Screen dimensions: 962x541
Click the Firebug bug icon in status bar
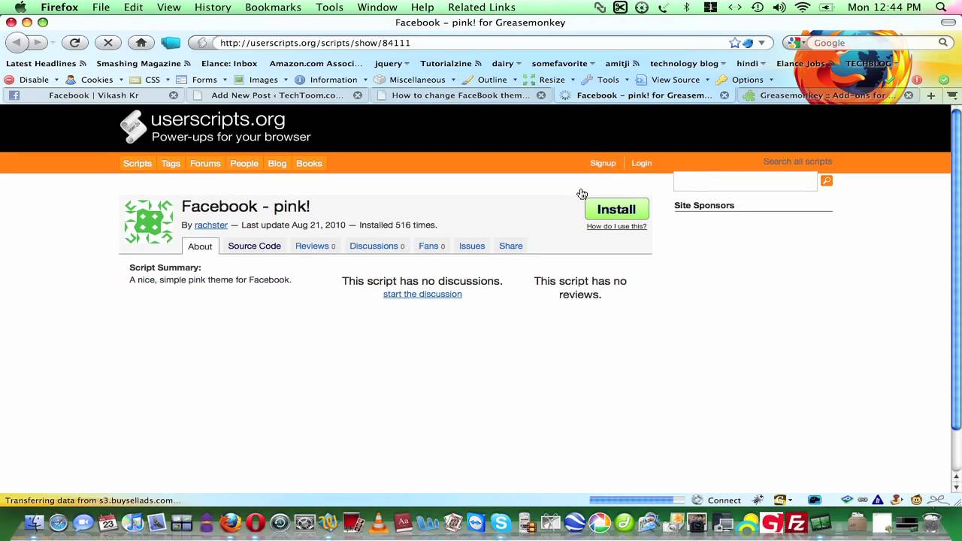point(758,500)
